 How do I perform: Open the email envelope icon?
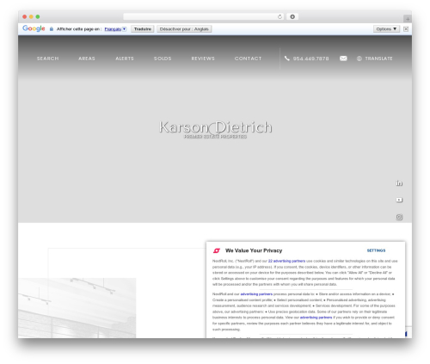[x=343, y=59]
